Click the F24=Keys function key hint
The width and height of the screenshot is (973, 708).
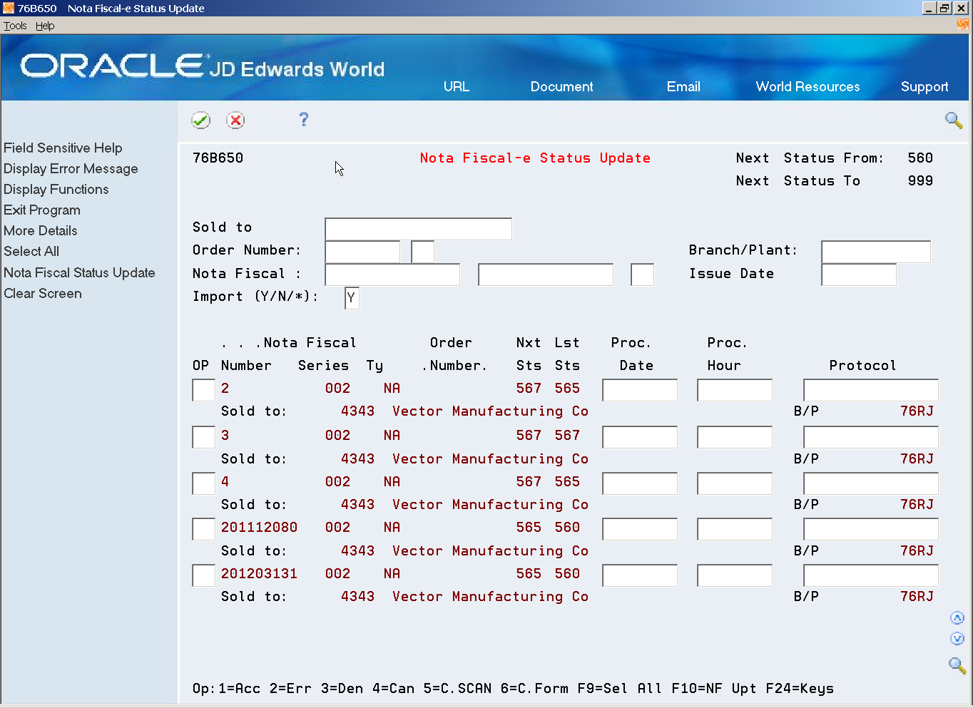[800, 689]
